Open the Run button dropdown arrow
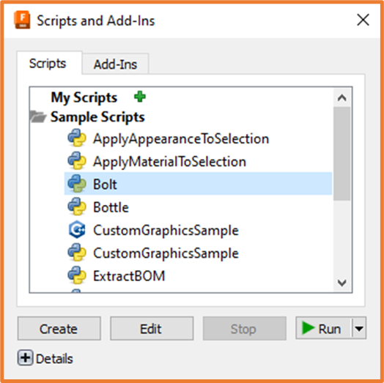This screenshot has width=384, height=383. point(359,328)
